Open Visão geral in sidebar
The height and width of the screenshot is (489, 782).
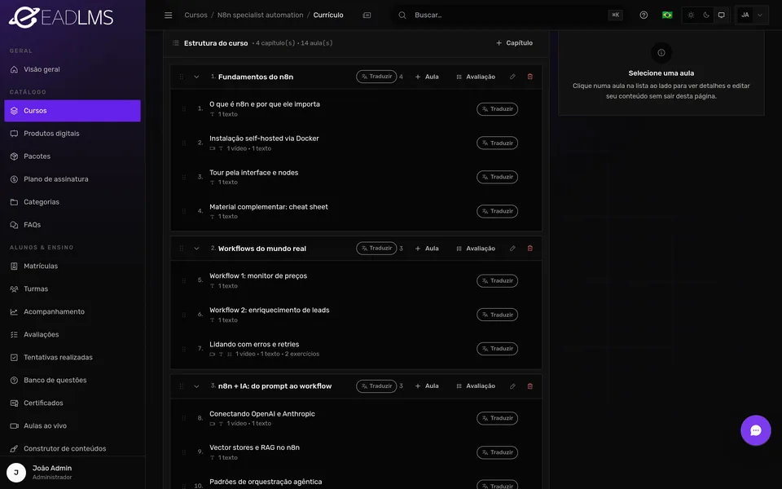pos(72,69)
